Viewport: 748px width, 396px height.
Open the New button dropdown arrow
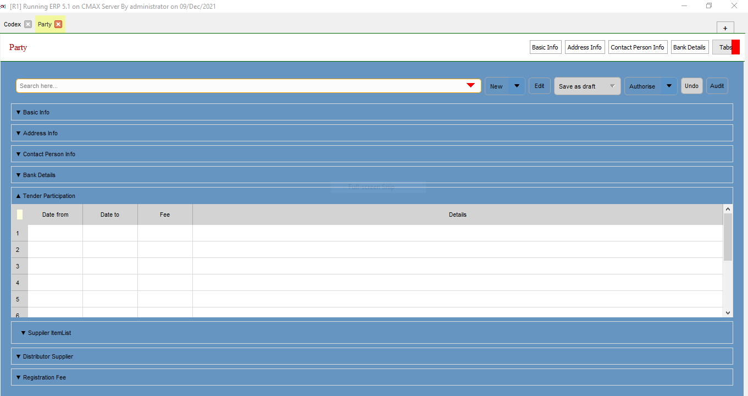point(517,86)
